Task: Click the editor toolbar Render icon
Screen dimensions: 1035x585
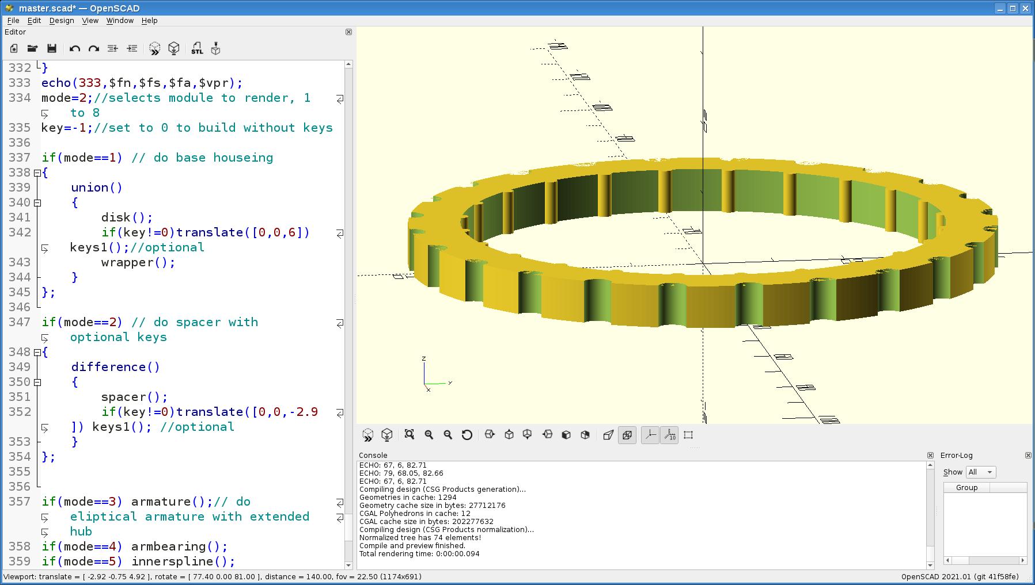Action: pos(174,49)
